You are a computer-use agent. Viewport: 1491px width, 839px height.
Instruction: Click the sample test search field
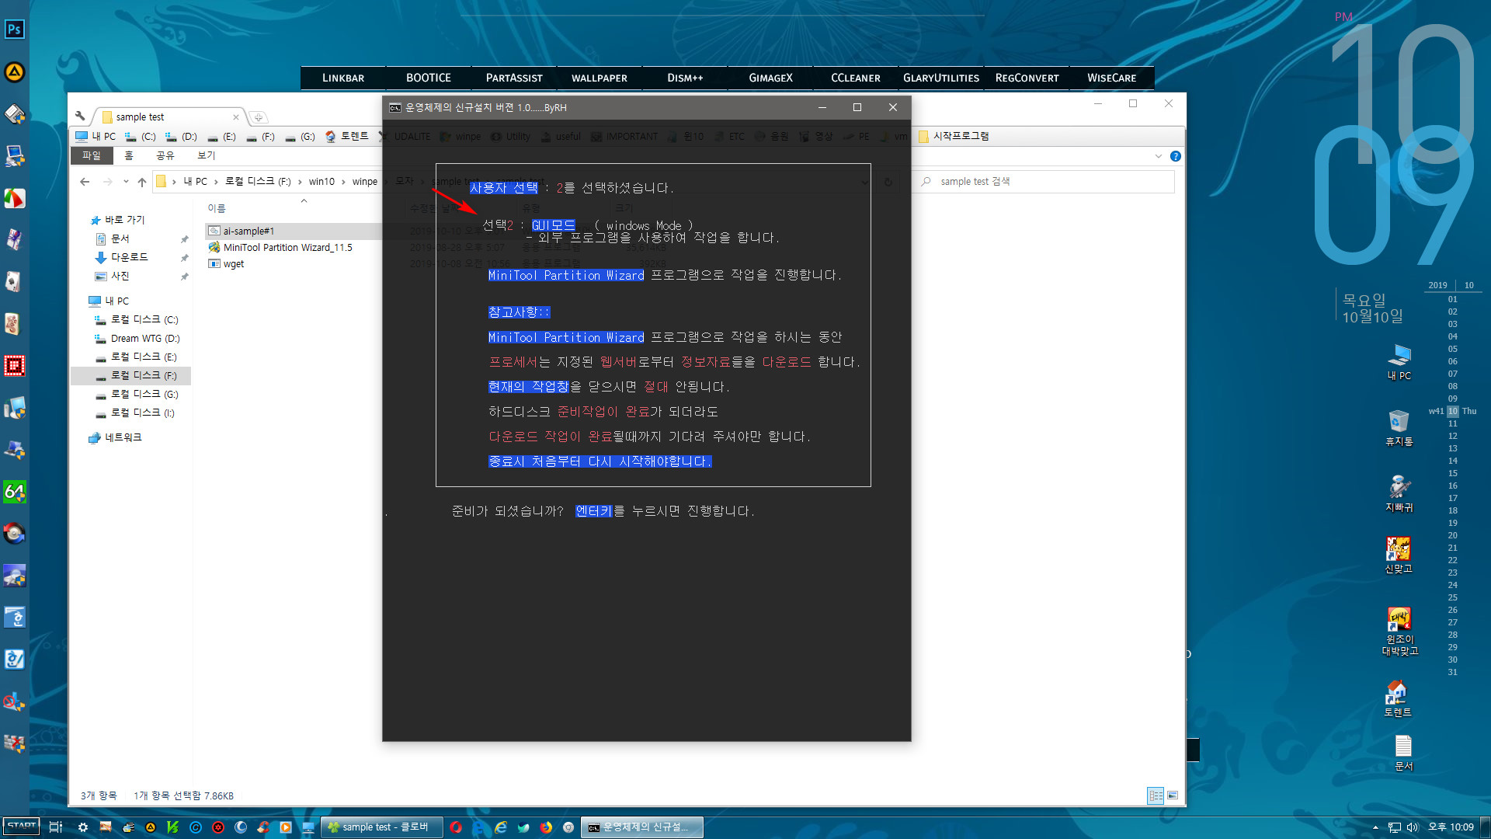pyautogui.click(x=1044, y=182)
